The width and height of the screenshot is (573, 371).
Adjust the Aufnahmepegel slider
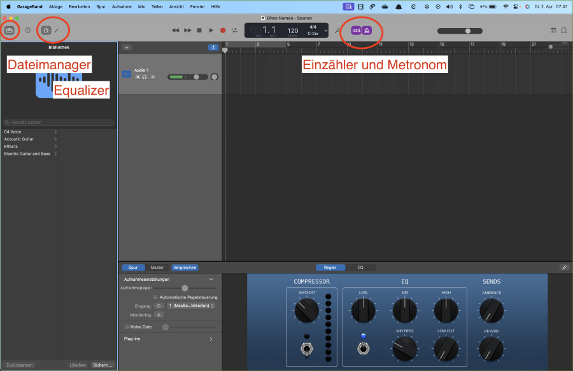pos(185,288)
